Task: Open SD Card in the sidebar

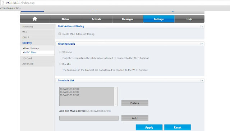Action: point(37,58)
